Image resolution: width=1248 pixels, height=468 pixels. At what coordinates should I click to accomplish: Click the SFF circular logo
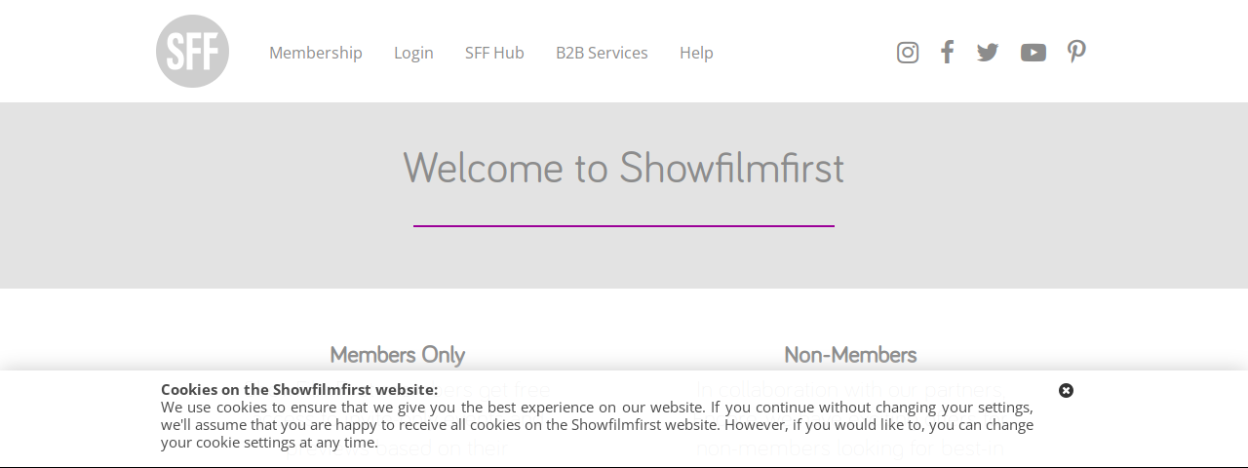[192, 52]
